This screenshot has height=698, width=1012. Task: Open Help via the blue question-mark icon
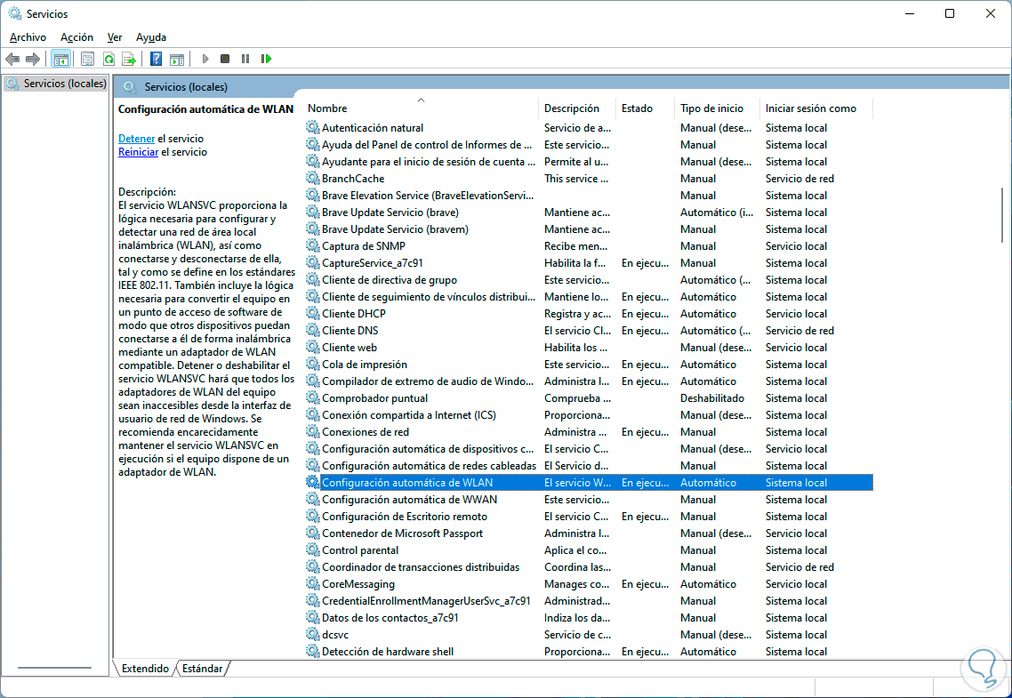click(156, 59)
